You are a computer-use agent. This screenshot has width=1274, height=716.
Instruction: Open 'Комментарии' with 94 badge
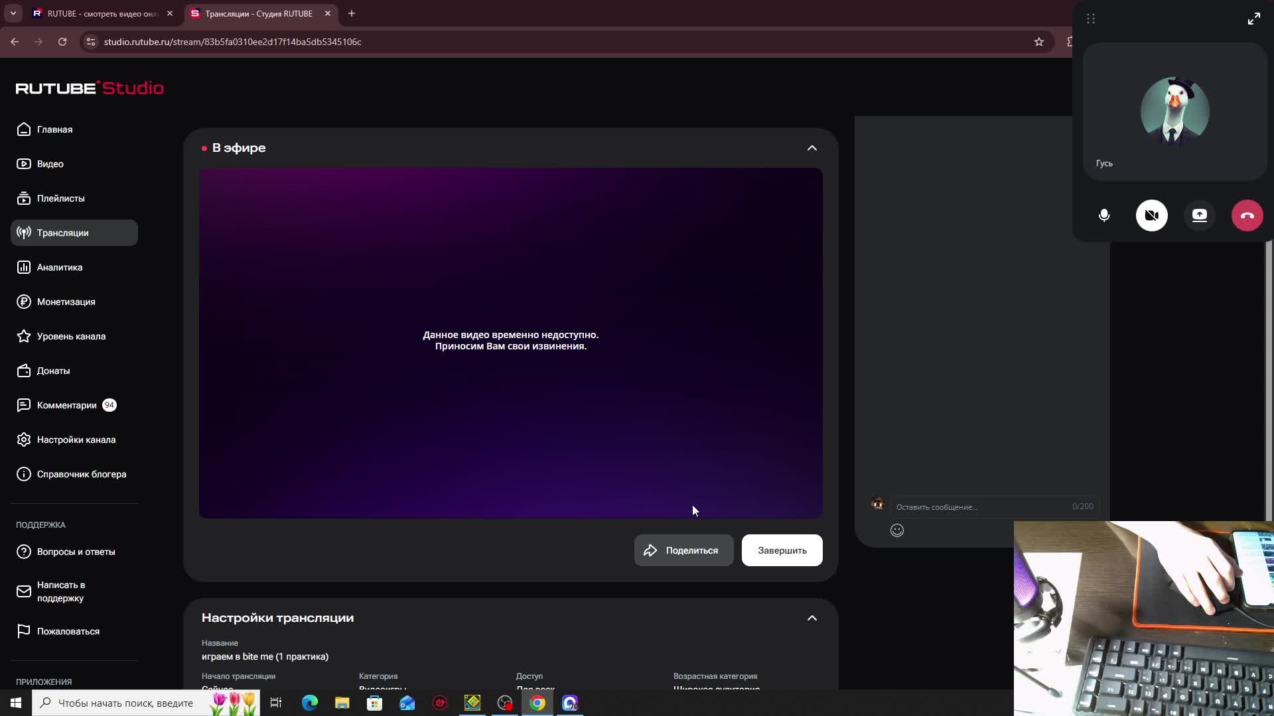click(x=66, y=405)
